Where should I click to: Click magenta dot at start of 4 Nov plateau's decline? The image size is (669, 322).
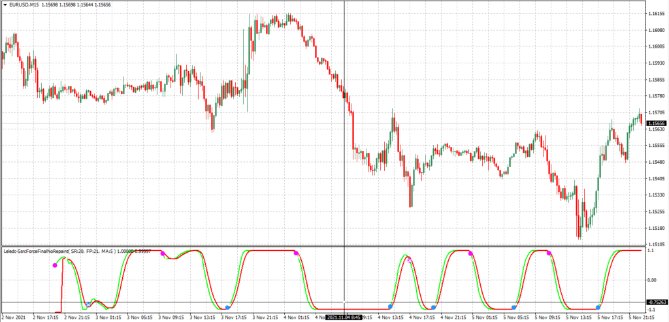click(296, 253)
